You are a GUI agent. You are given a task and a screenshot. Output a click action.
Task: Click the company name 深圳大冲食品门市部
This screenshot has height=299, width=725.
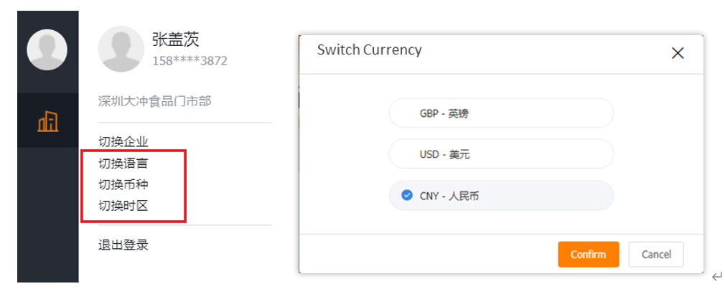[154, 101]
